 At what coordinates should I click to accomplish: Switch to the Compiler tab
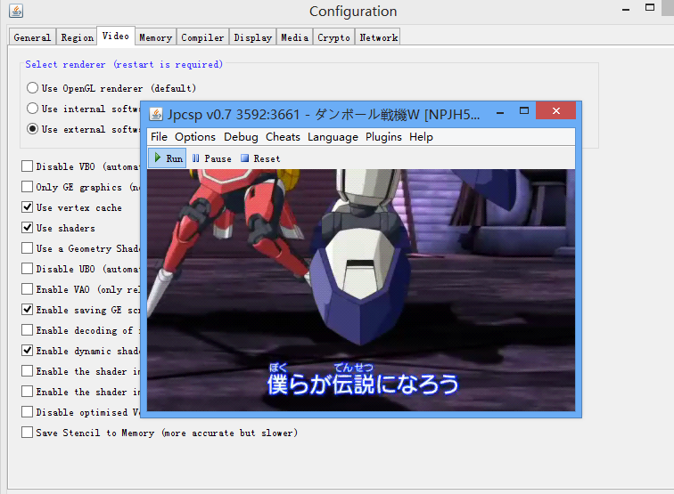(x=202, y=37)
